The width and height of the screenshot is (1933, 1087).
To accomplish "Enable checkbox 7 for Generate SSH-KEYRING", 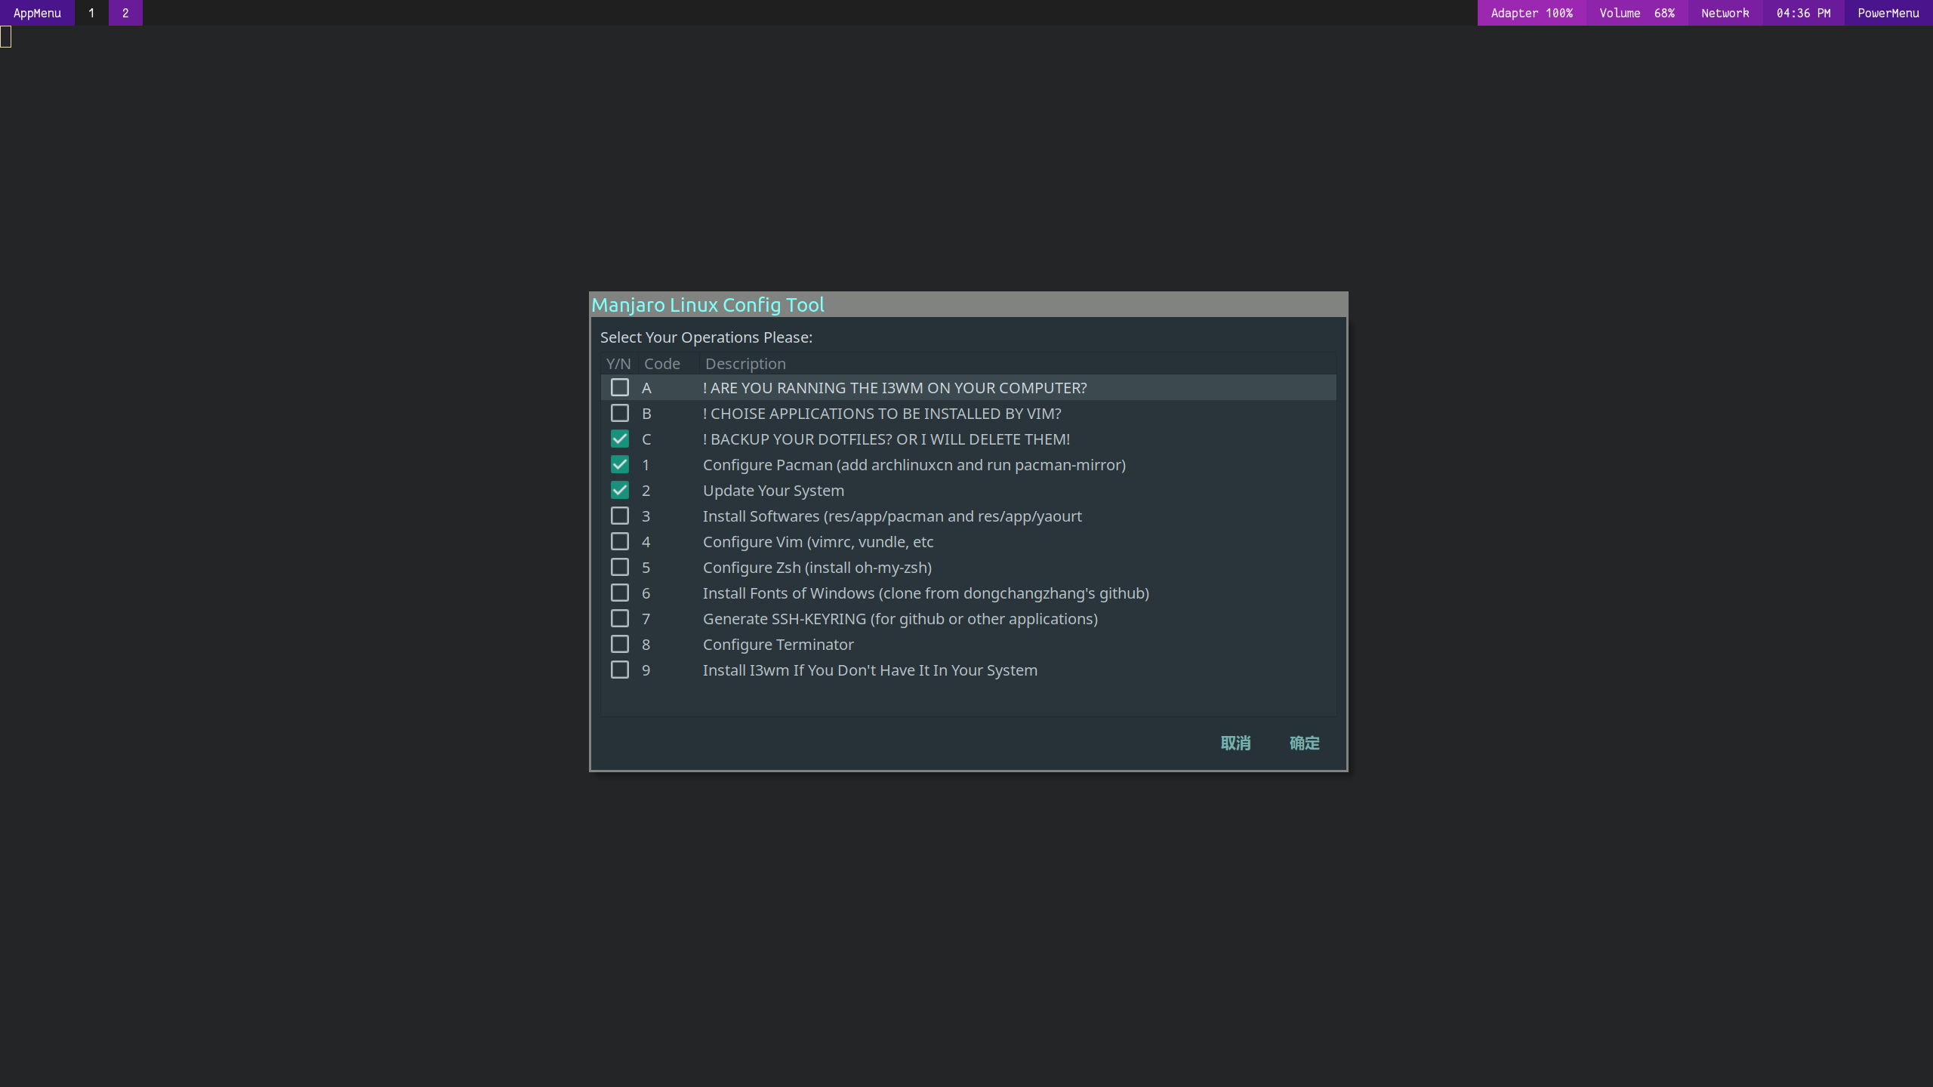I will (x=618, y=617).
